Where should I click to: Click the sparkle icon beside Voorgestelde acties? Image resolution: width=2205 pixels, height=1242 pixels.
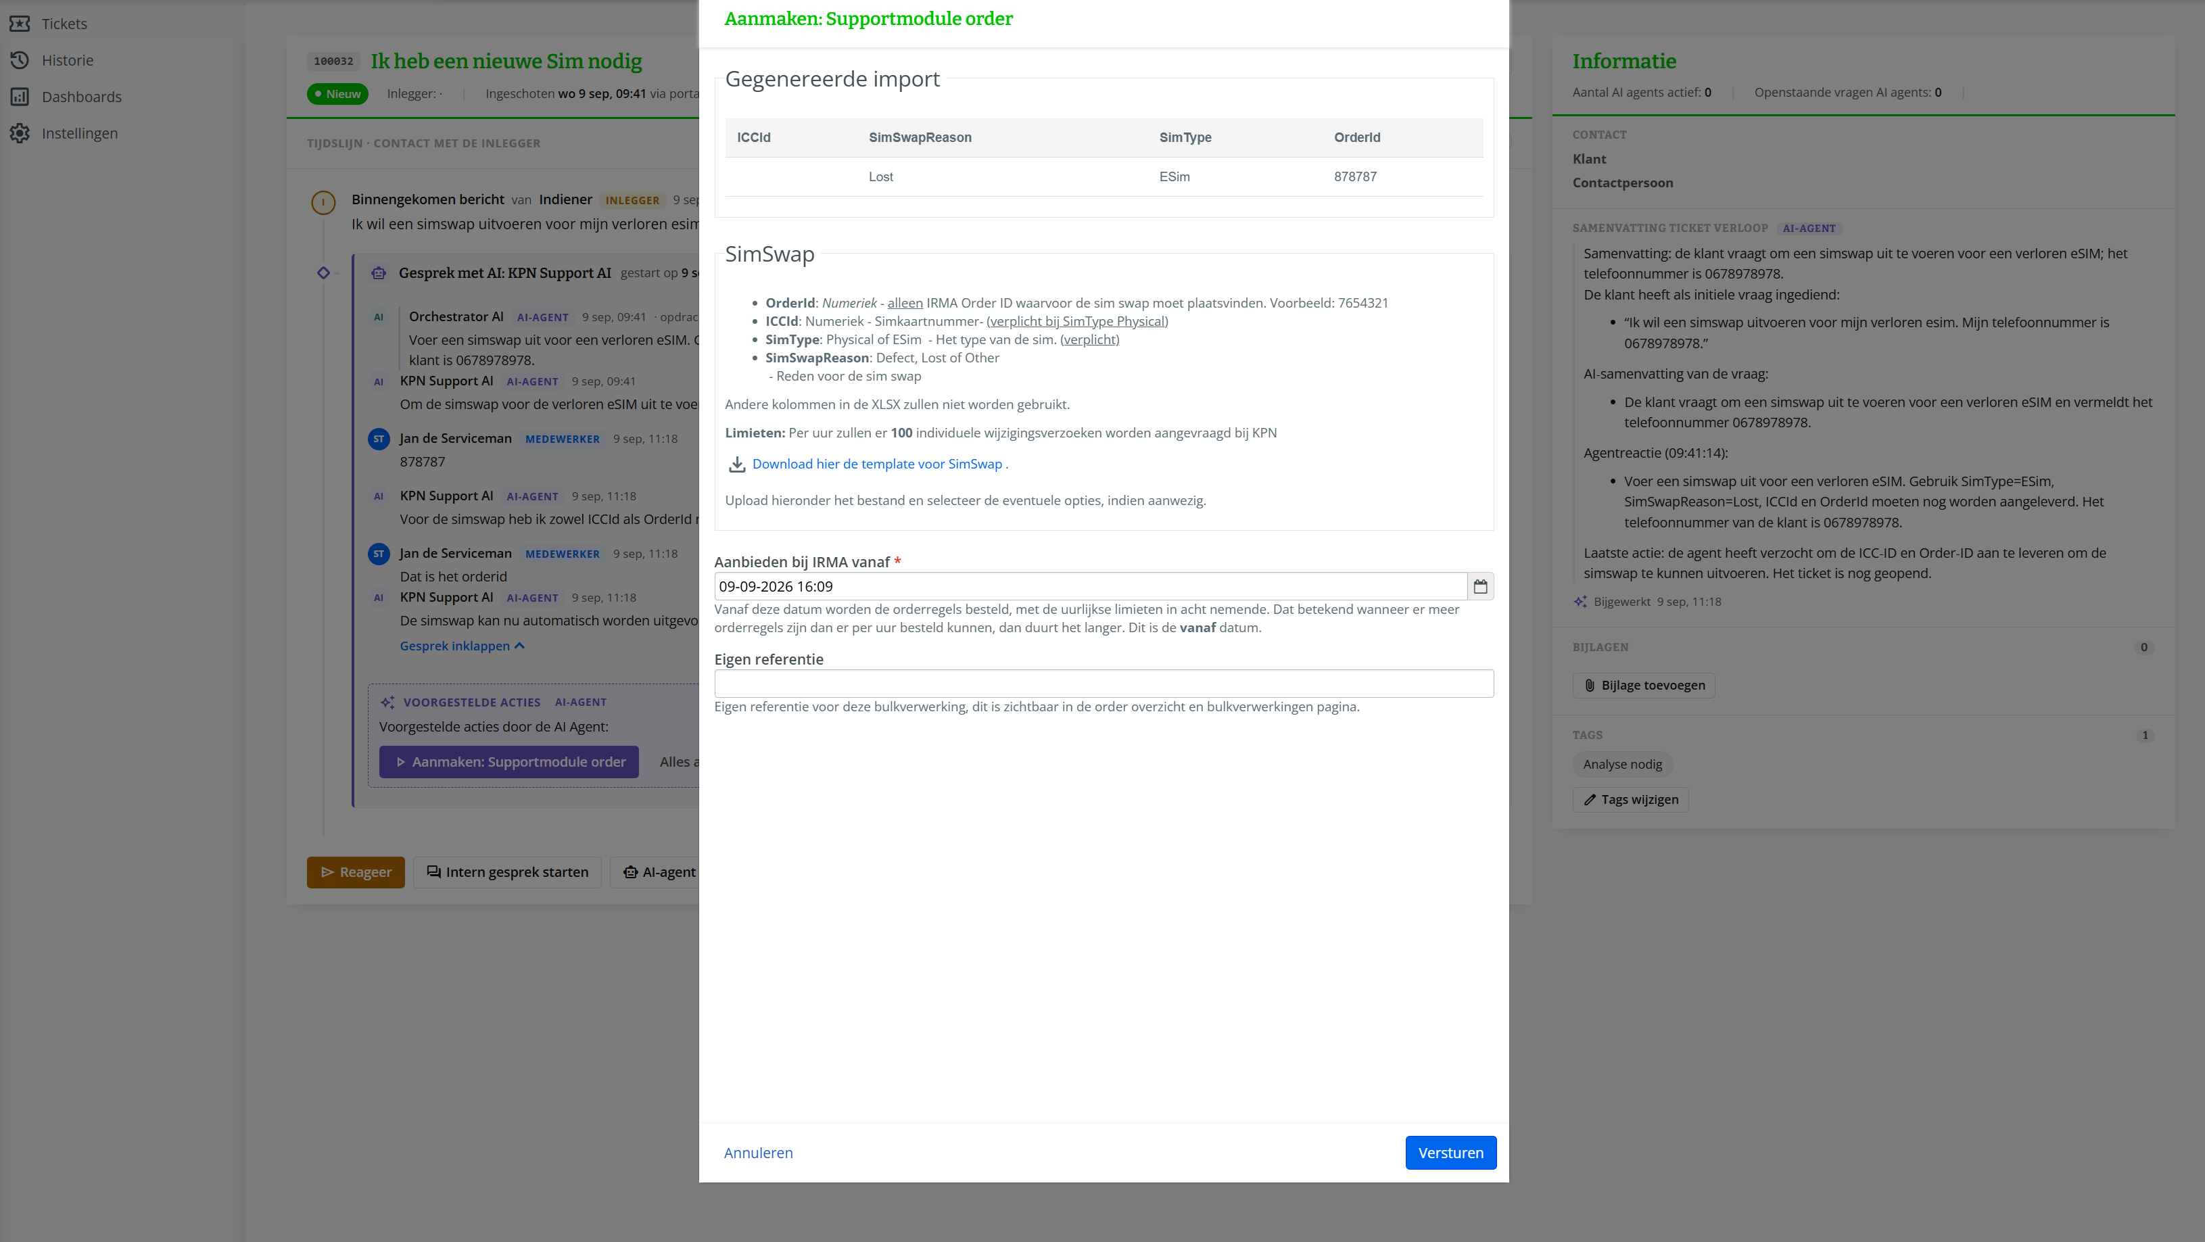tap(387, 702)
